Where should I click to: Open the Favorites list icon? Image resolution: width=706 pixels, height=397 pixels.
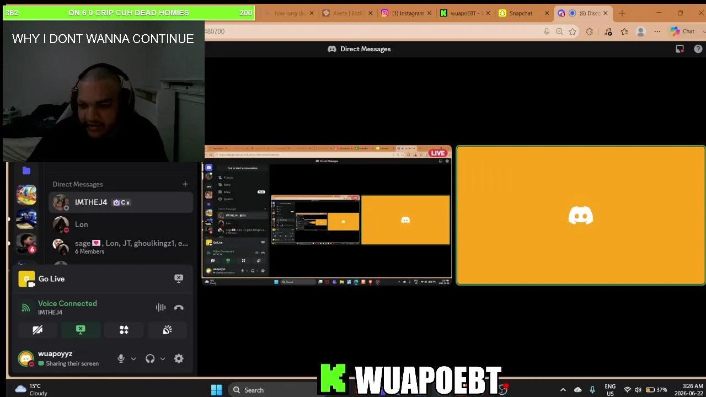(624, 31)
